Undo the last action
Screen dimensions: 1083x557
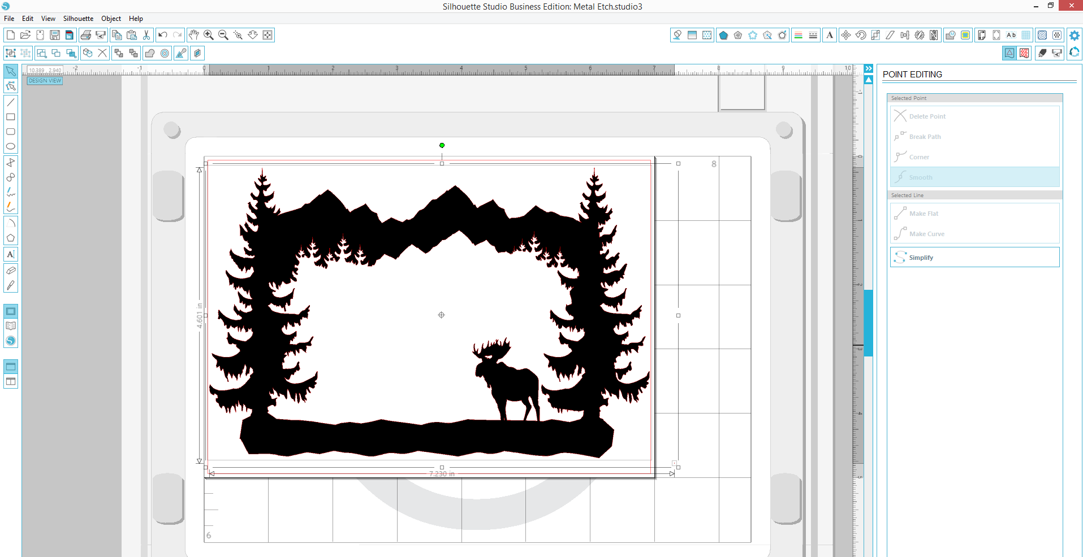(x=163, y=35)
